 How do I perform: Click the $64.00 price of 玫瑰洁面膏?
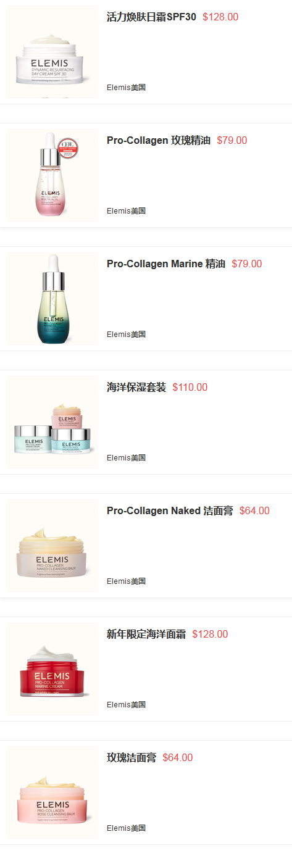point(178,758)
